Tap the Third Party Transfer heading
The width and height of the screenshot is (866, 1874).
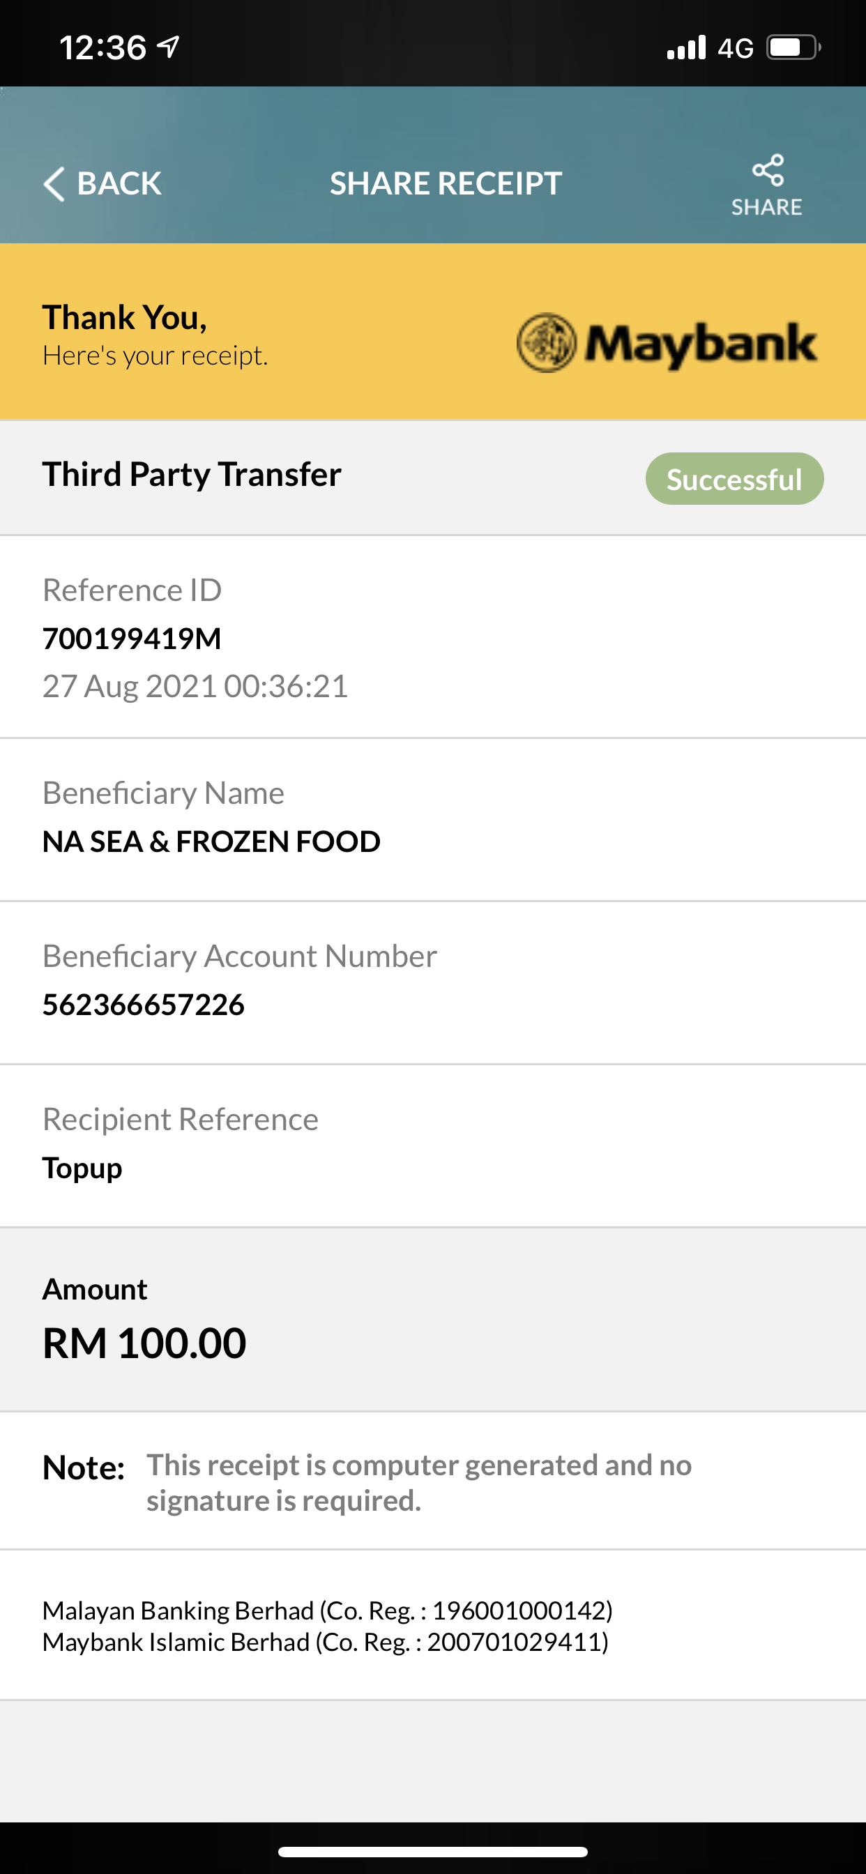192,474
